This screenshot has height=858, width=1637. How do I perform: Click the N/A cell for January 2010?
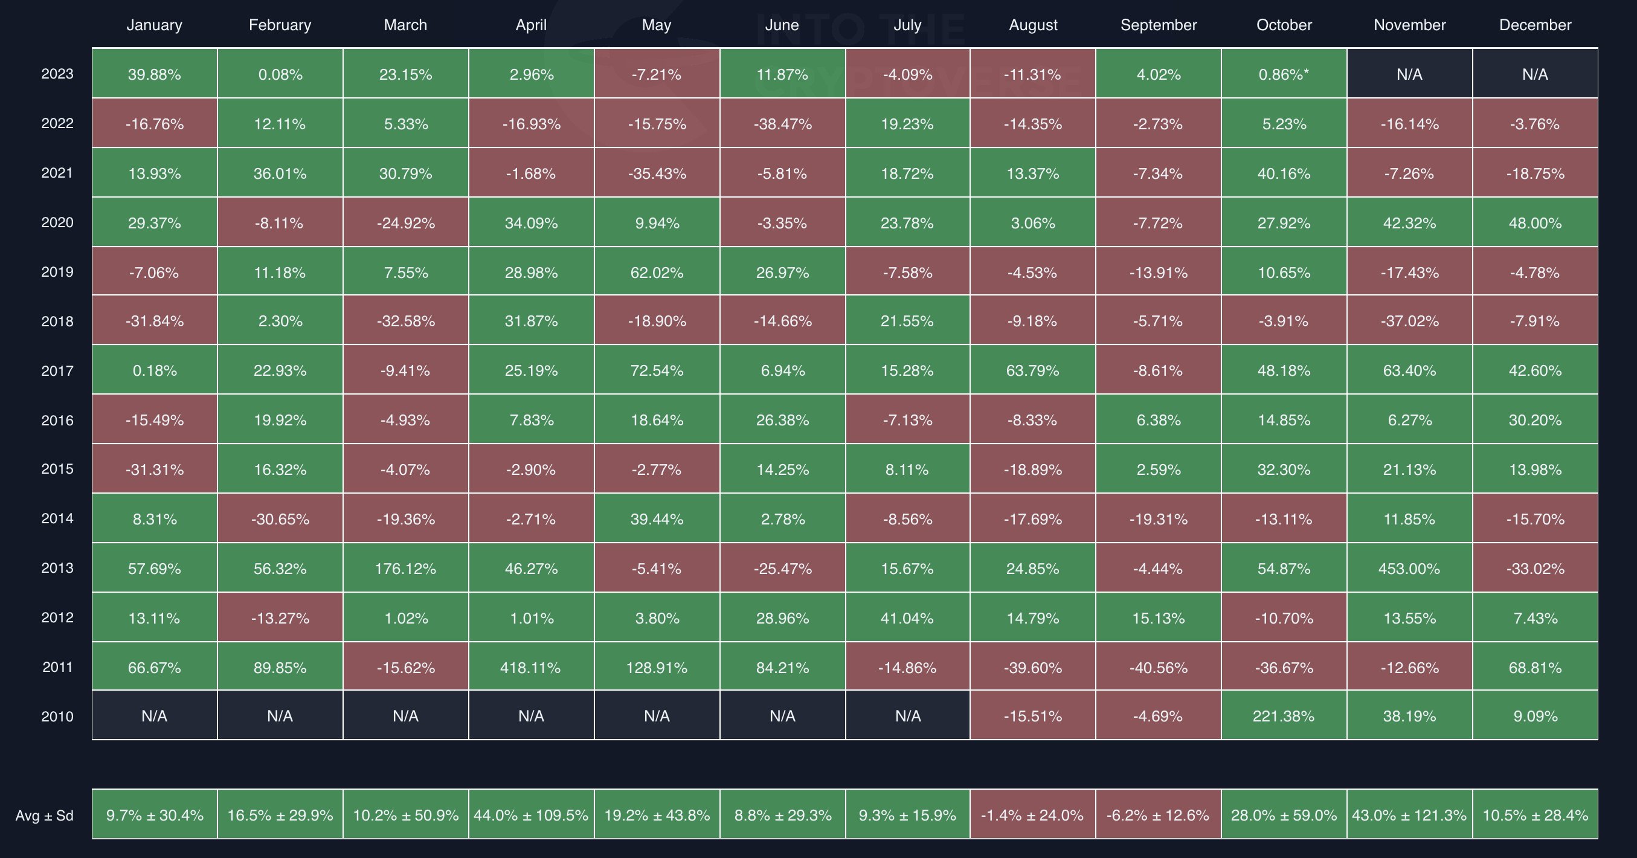point(155,716)
